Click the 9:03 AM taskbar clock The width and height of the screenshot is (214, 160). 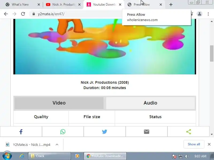click(200, 156)
